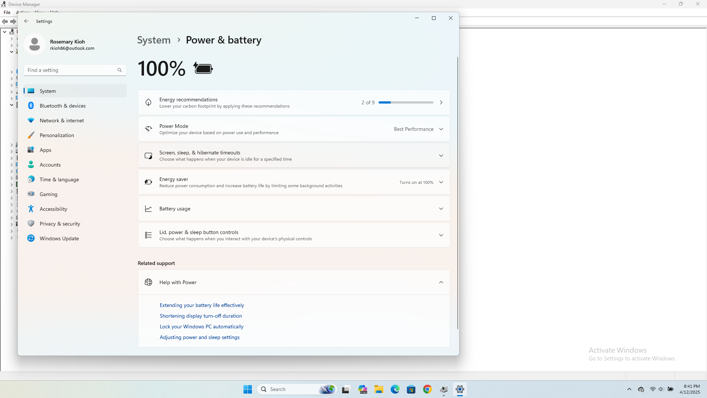The height and width of the screenshot is (398, 707).
Task: Launch Microsoft Edge from the taskbar
Action: coord(395,389)
